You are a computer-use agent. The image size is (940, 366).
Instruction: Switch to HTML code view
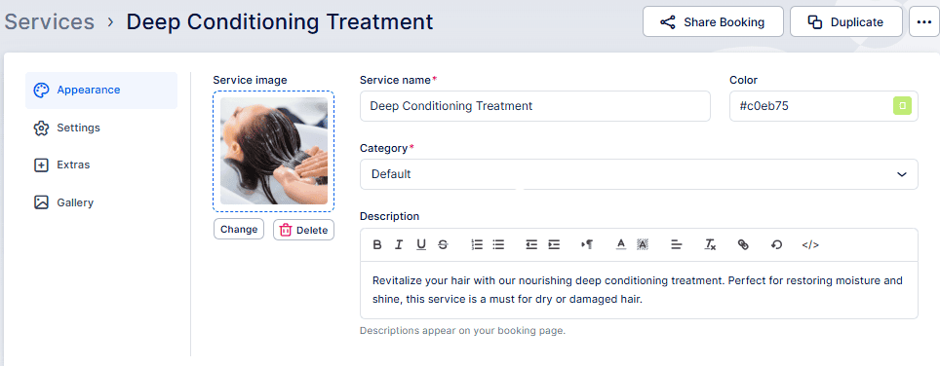coord(810,244)
